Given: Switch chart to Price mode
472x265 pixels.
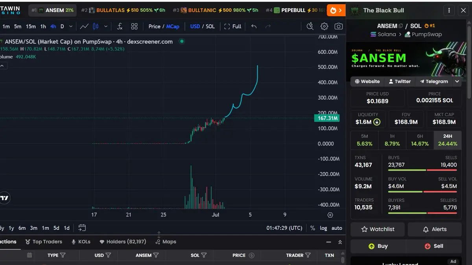Looking at the screenshot, I should point(154,26).
